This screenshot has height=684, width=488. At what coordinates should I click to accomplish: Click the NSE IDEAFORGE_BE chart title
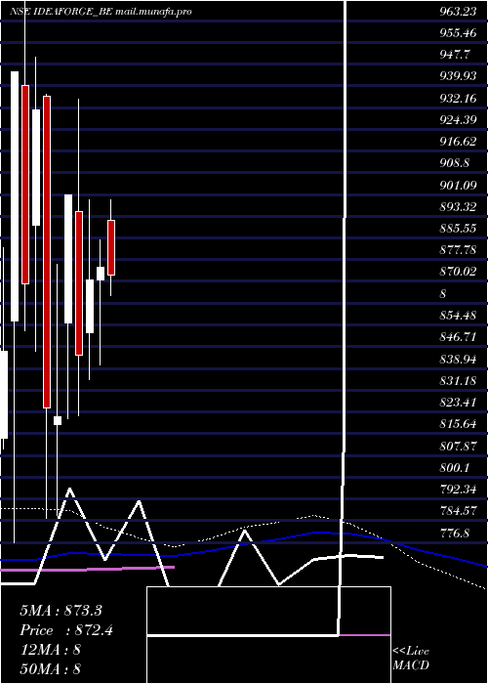[101, 12]
